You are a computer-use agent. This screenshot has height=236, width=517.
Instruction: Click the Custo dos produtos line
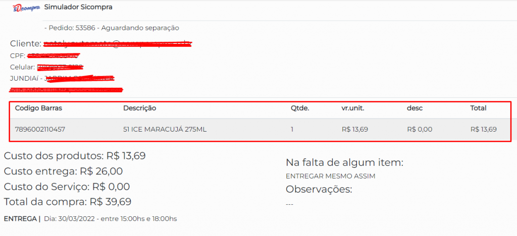75,156
